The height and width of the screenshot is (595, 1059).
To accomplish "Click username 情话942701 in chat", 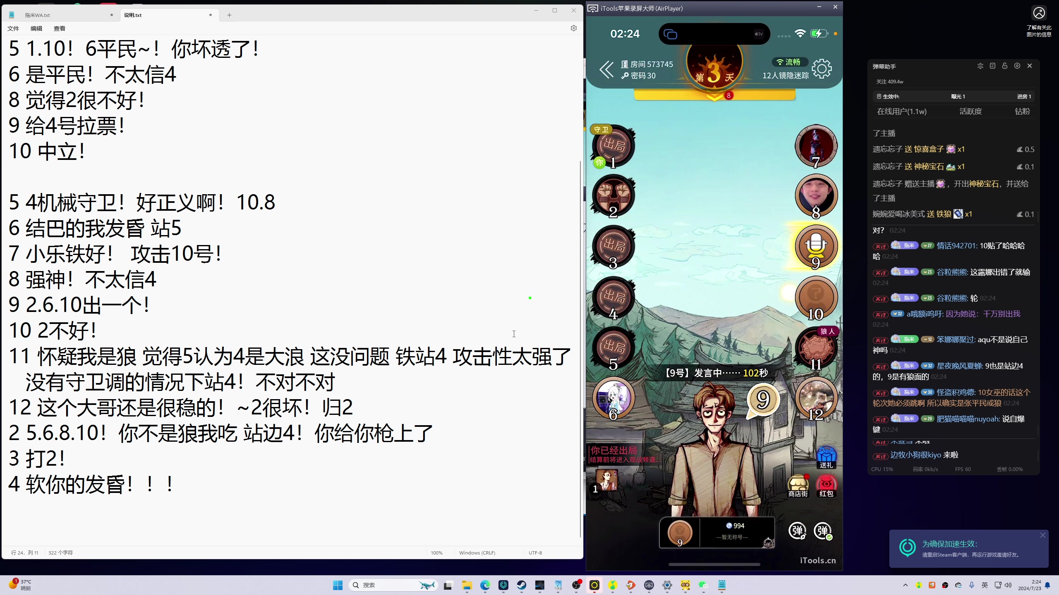I will 956,246.
